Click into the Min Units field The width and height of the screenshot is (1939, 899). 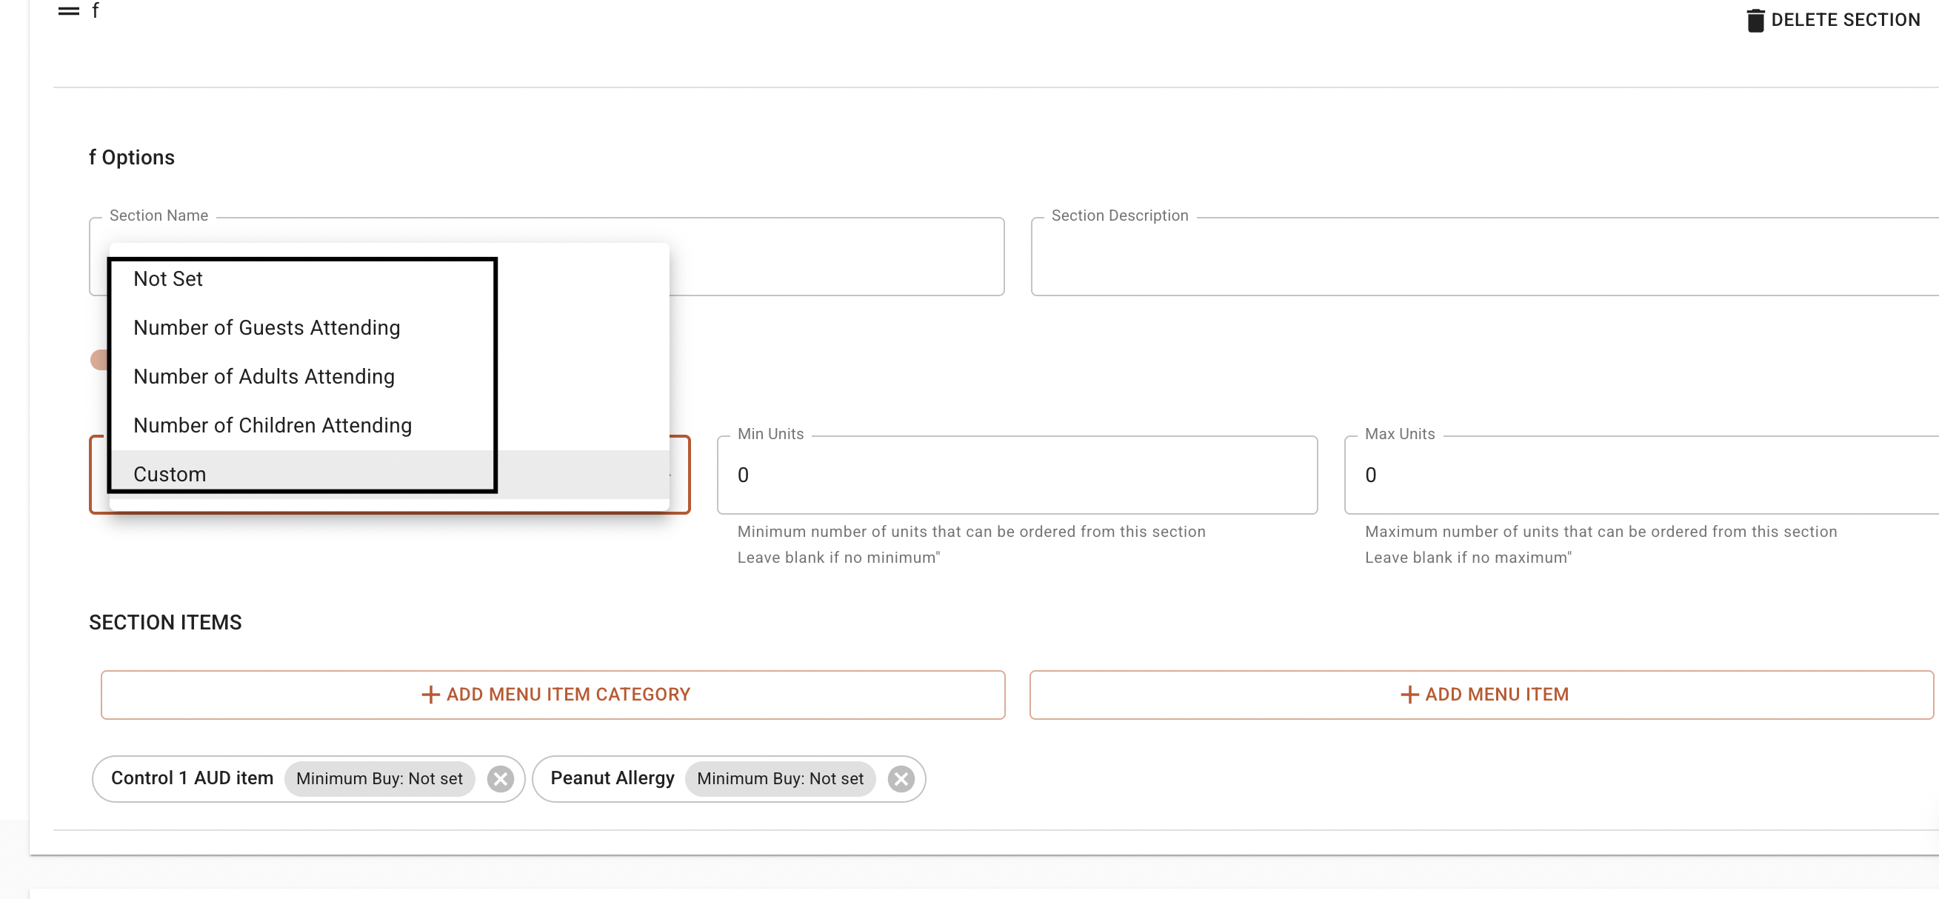(x=1016, y=475)
